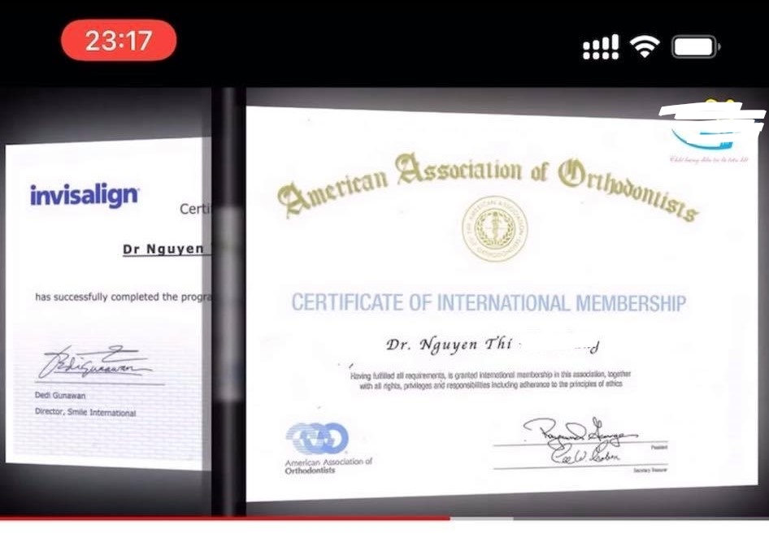Viewport: 769px width, 538px height.
Task: Open the AAO membership certificate image
Action: click(502, 303)
